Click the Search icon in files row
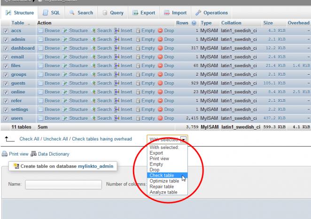 coord(93,66)
